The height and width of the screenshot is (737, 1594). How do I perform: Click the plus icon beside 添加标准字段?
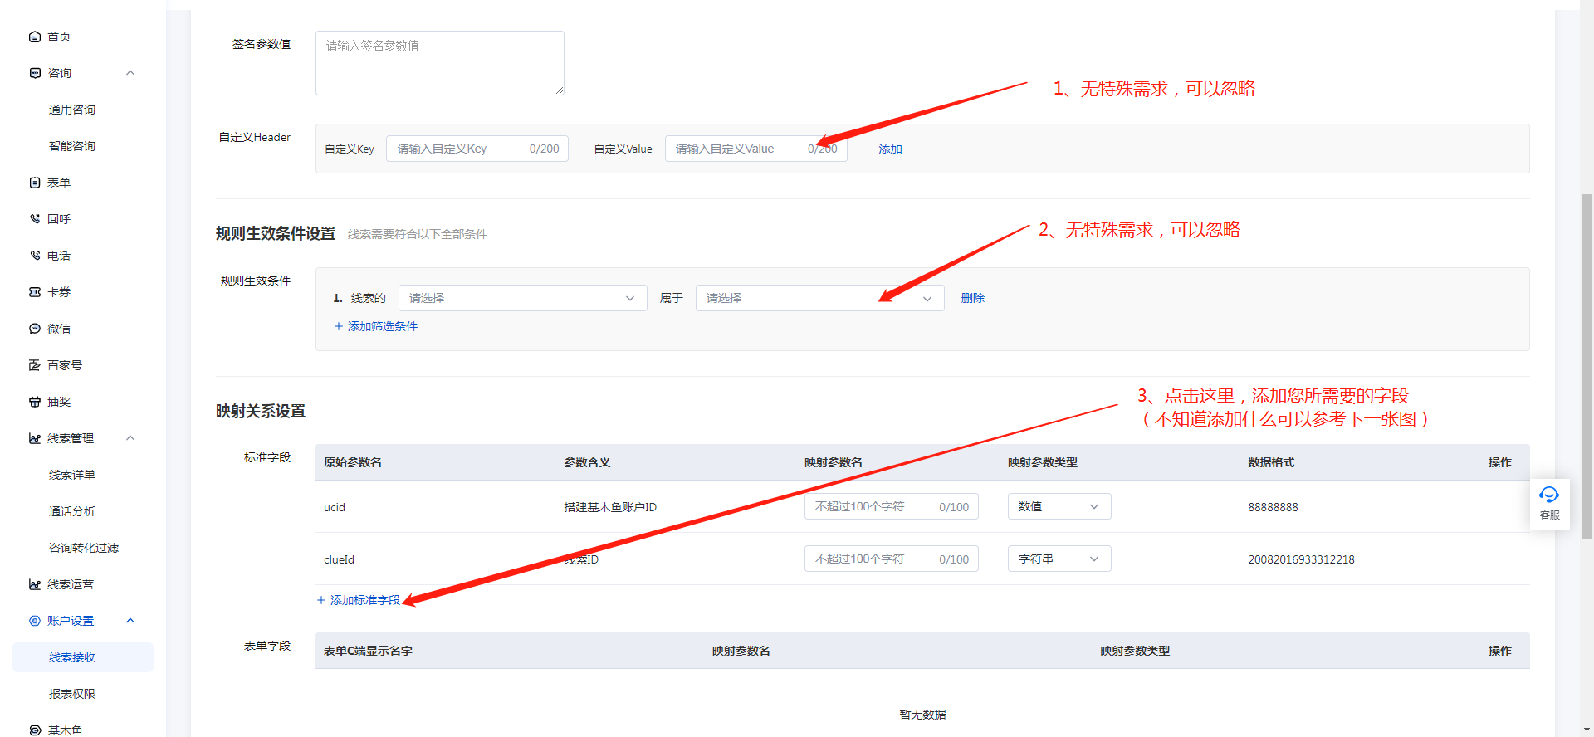pyautogui.click(x=321, y=600)
